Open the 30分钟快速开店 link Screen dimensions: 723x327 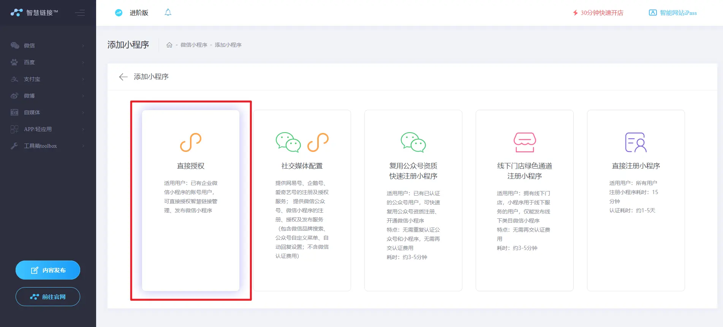click(x=598, y=13)
